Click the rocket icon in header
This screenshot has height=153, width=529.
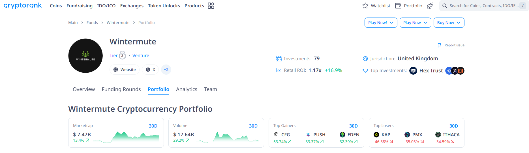click(x=430, y=6)
